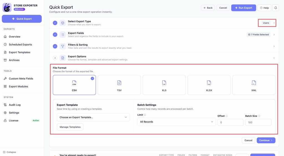Open the Choose an Export Template dropdown
This screenshot has width=284, height=156.
(93, 117)
